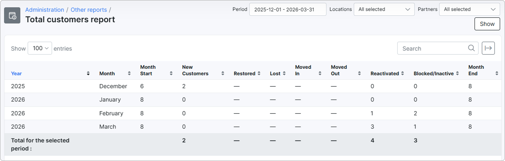Click March's Reactivated value 3

(x=372, y=127)
